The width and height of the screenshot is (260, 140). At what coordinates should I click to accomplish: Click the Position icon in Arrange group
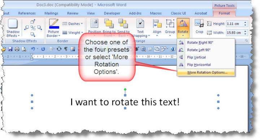tap(94, 23)
